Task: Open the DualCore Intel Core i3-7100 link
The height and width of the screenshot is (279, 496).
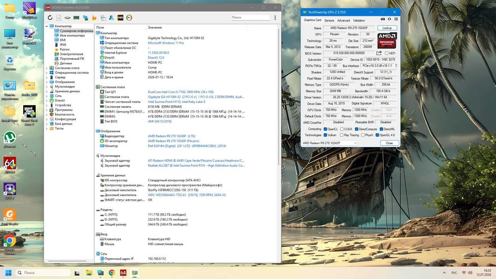Action: pos(181,92)
